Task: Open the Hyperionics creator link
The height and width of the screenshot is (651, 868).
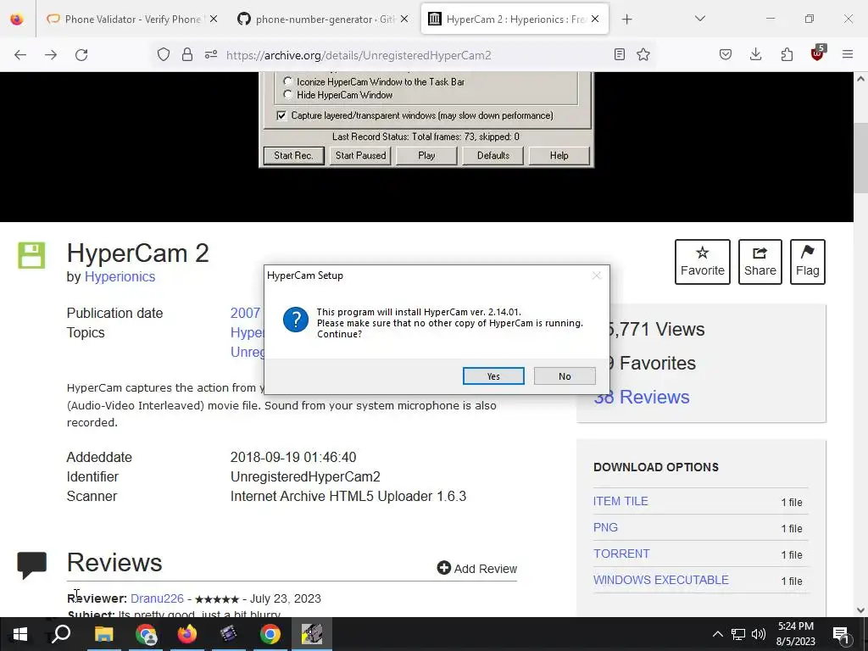Action: pos(120,276)
